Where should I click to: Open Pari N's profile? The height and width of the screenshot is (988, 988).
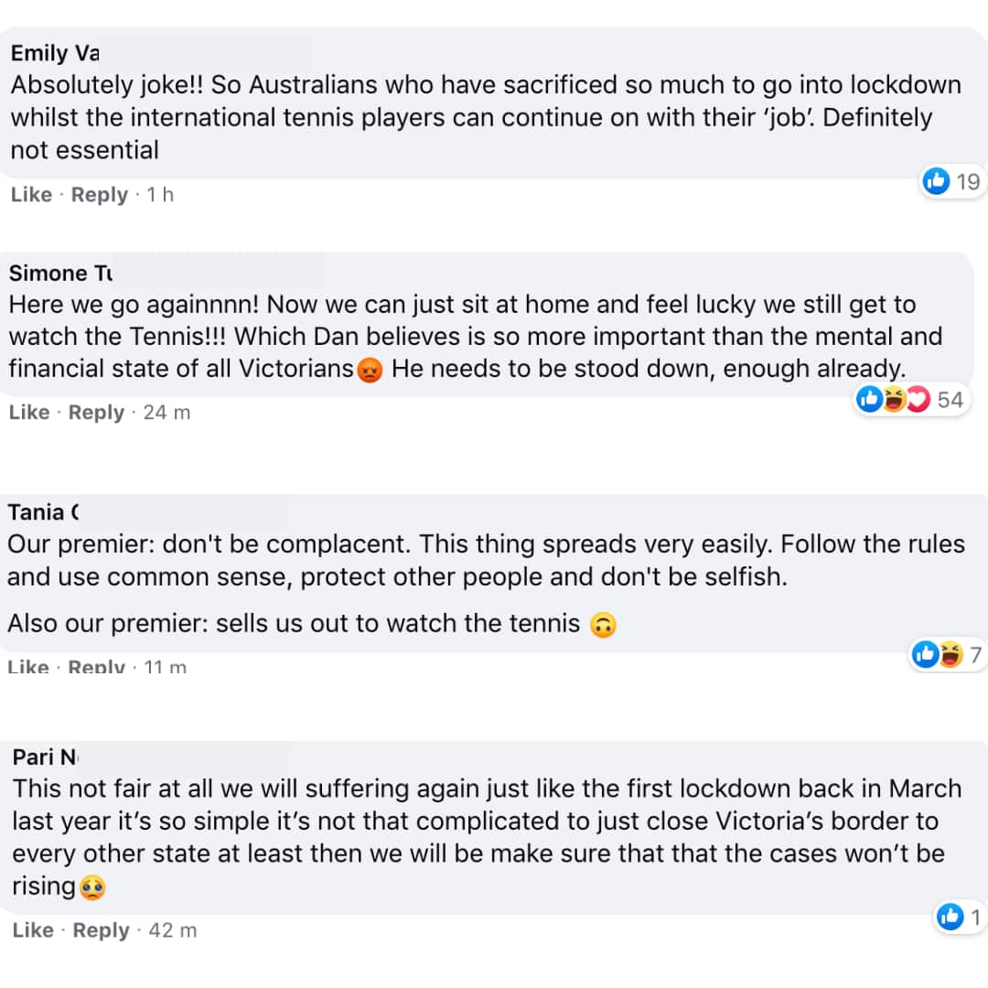[x=41, y=757]
